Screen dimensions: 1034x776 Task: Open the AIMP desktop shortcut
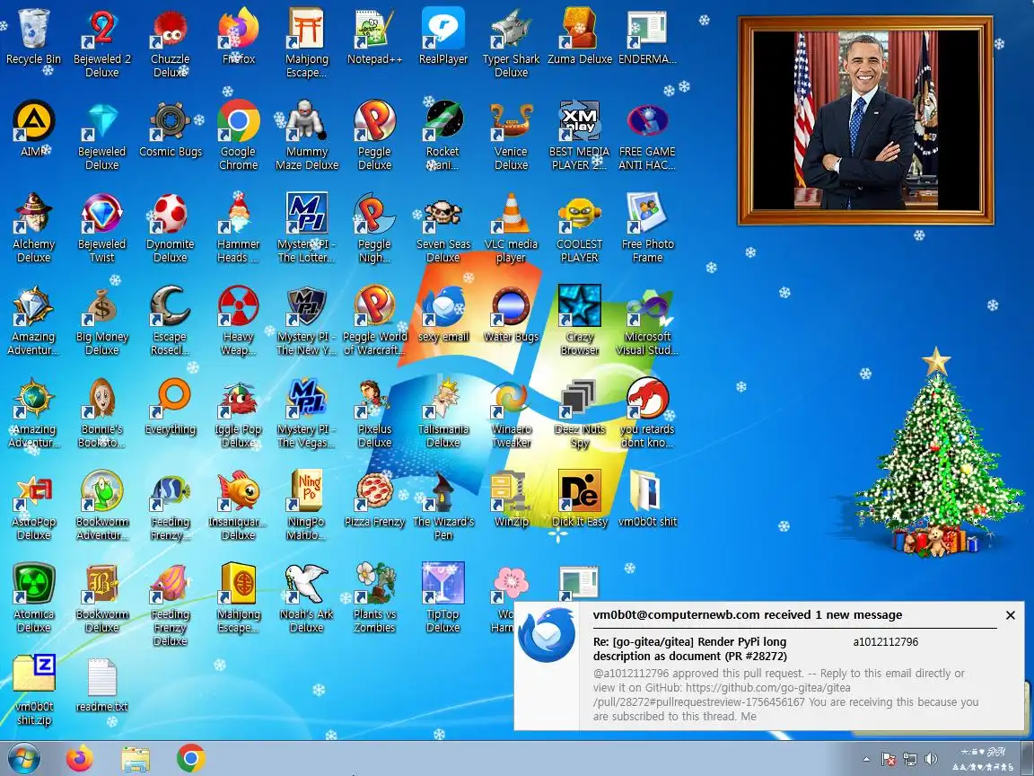tap(33, 128)
